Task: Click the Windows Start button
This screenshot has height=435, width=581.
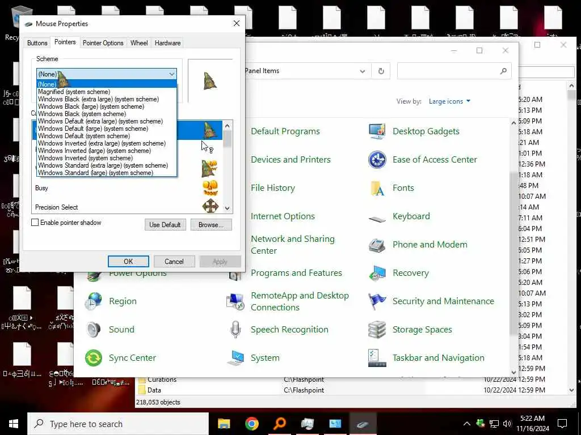Action: 14,424
